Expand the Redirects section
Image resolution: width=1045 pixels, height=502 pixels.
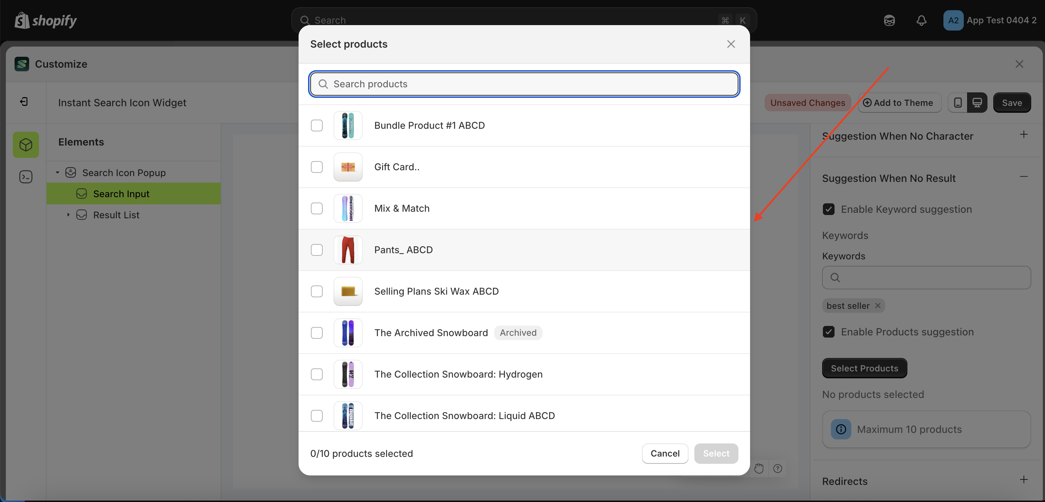coord(1024,480)
